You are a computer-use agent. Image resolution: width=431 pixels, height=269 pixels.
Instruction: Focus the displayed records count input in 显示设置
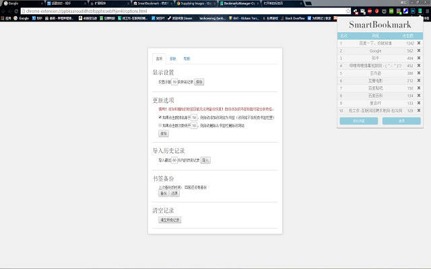[174, 82]
